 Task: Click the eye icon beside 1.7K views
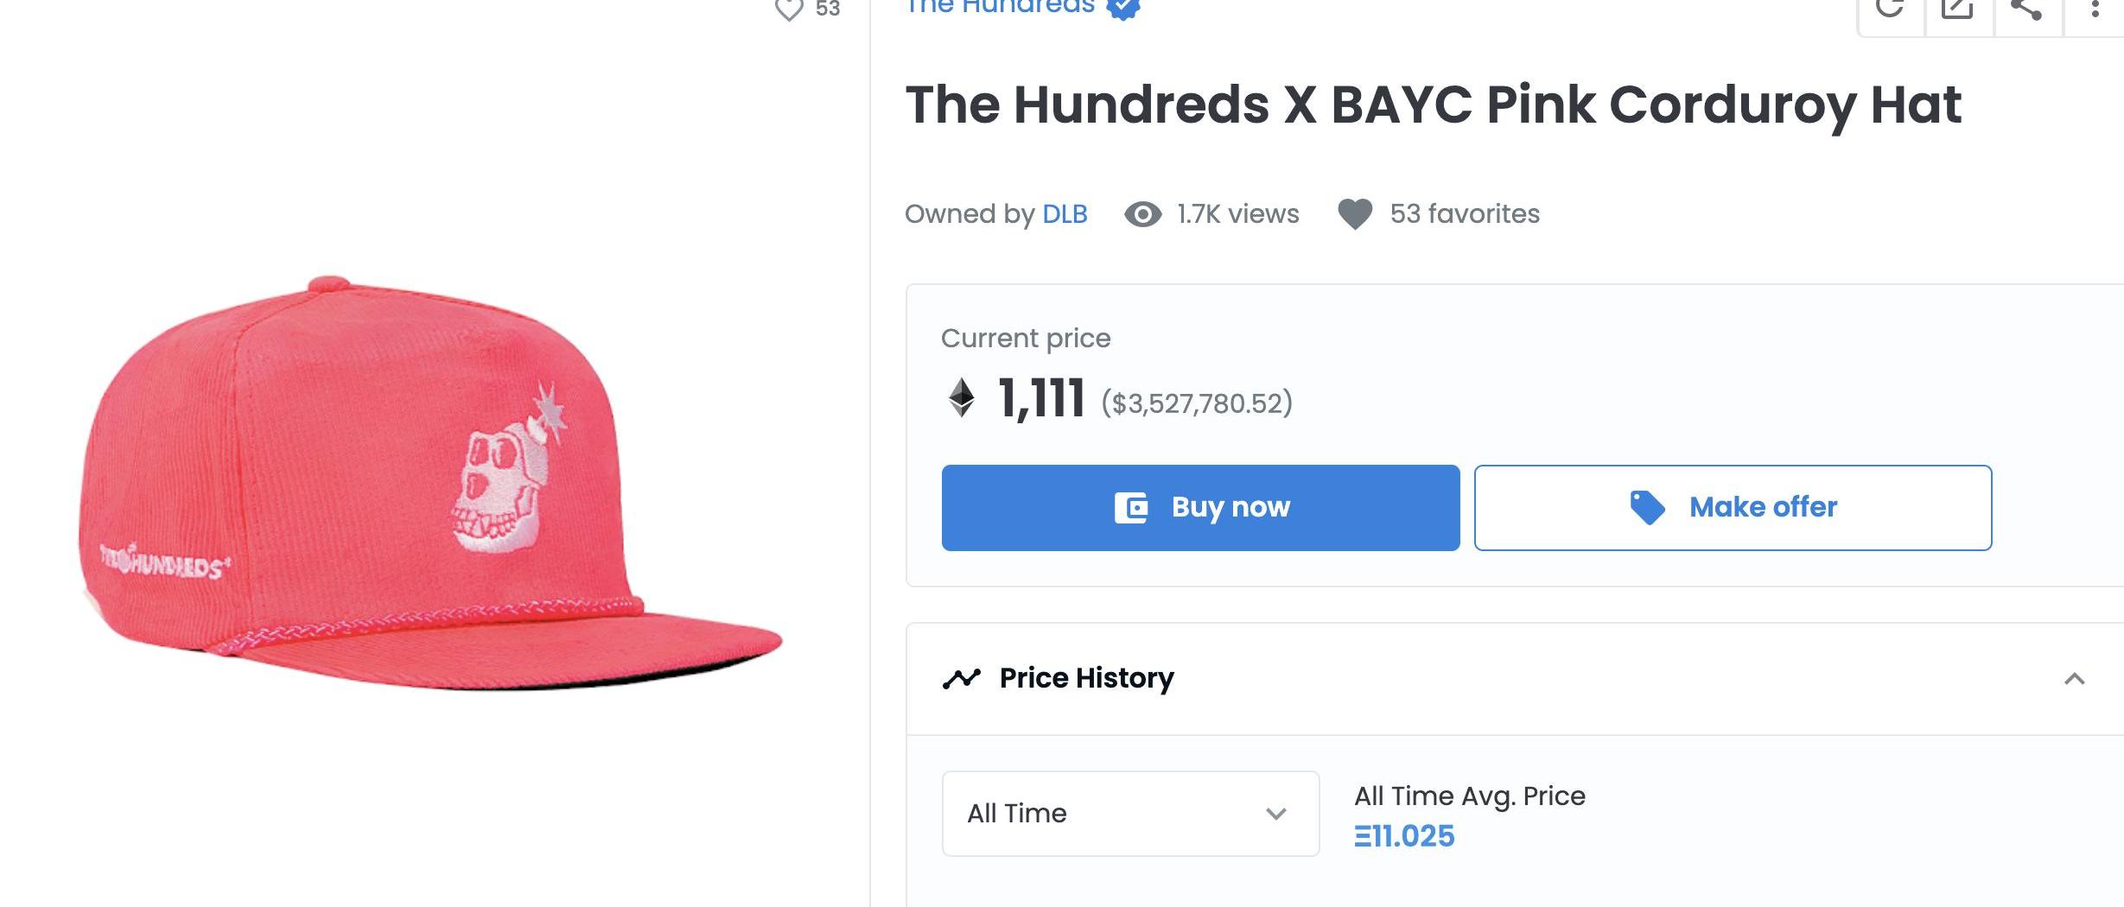[1142, 214]
